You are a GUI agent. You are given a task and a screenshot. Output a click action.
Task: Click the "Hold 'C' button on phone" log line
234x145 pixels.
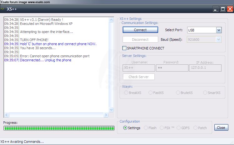click(x=58, y=44)
